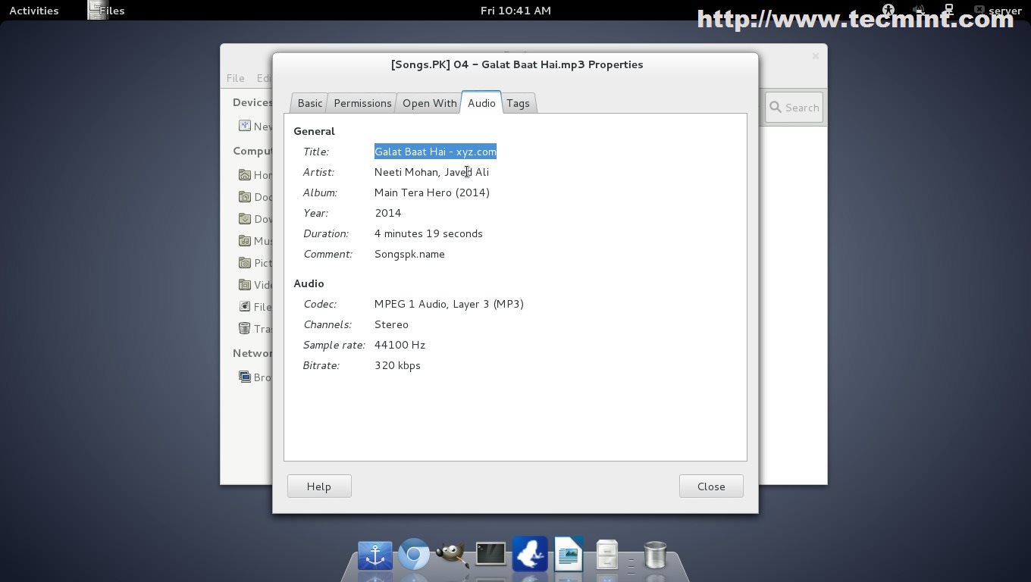Open the blue frog app in dock
This screenshot has height=582, width=1031.
click(530, 554)
